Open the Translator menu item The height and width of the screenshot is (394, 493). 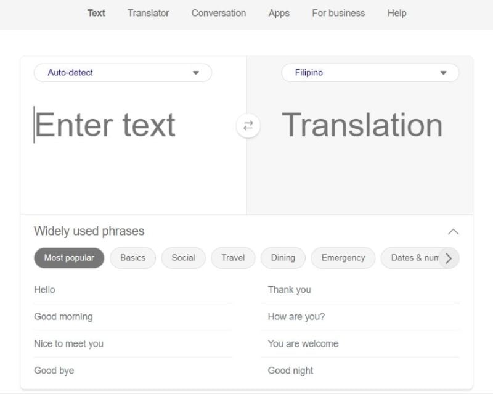(x=148, y=13)
